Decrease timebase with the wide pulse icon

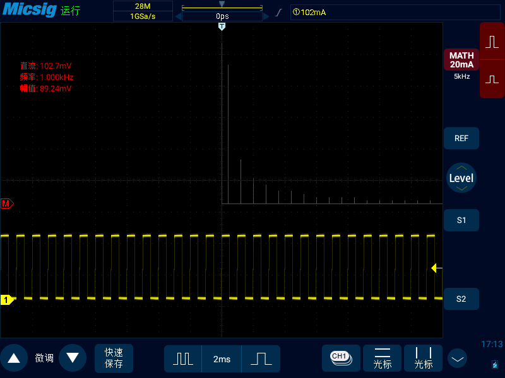[261, 358]
